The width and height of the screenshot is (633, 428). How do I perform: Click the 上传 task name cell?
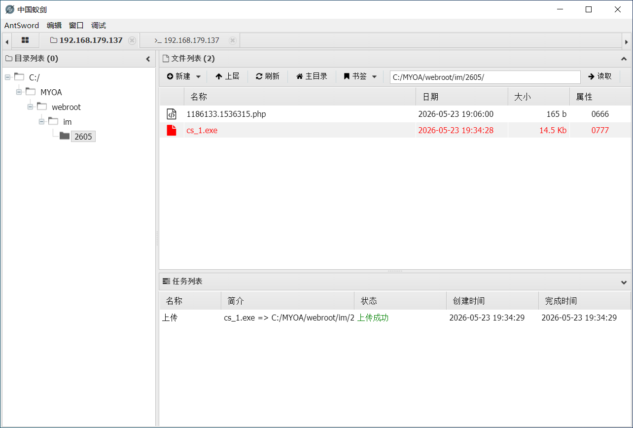[170, 318]
